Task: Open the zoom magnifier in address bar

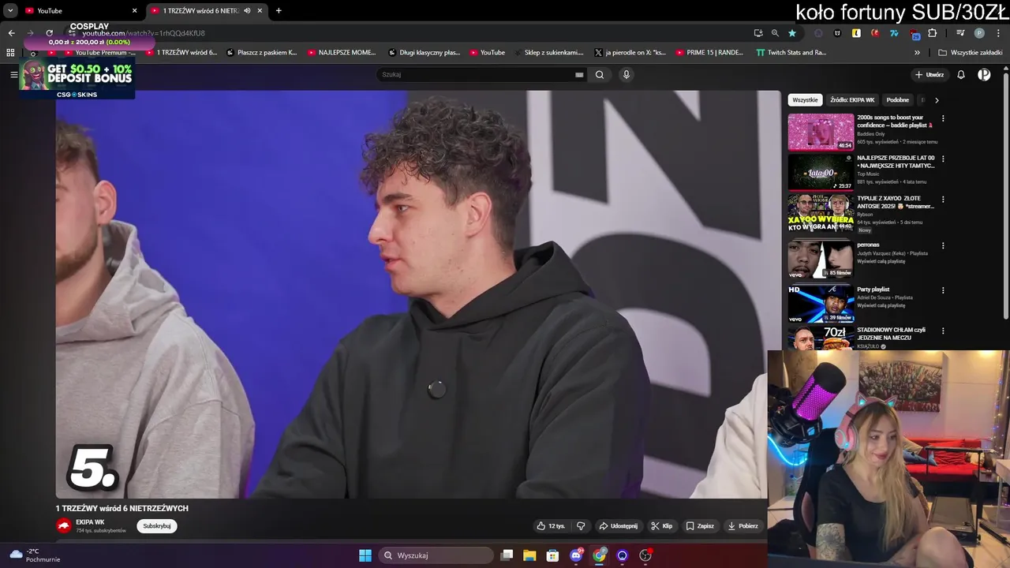Action: tap(775, 33)
